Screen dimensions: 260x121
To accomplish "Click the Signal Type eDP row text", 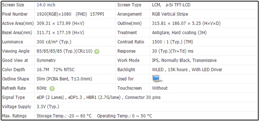I will 99,97.
